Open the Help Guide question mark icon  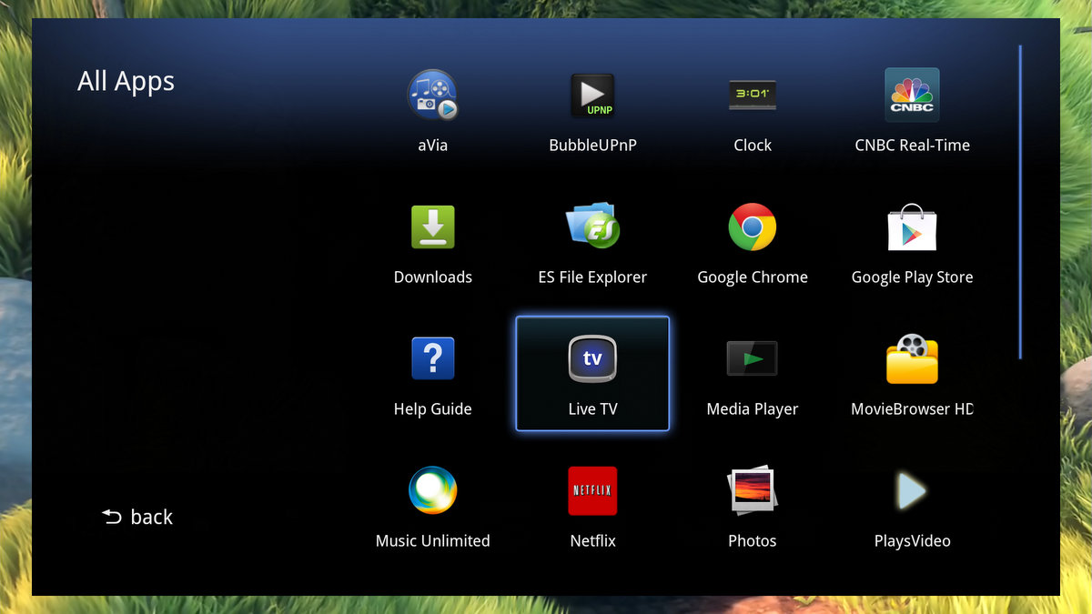click(432, 358)
